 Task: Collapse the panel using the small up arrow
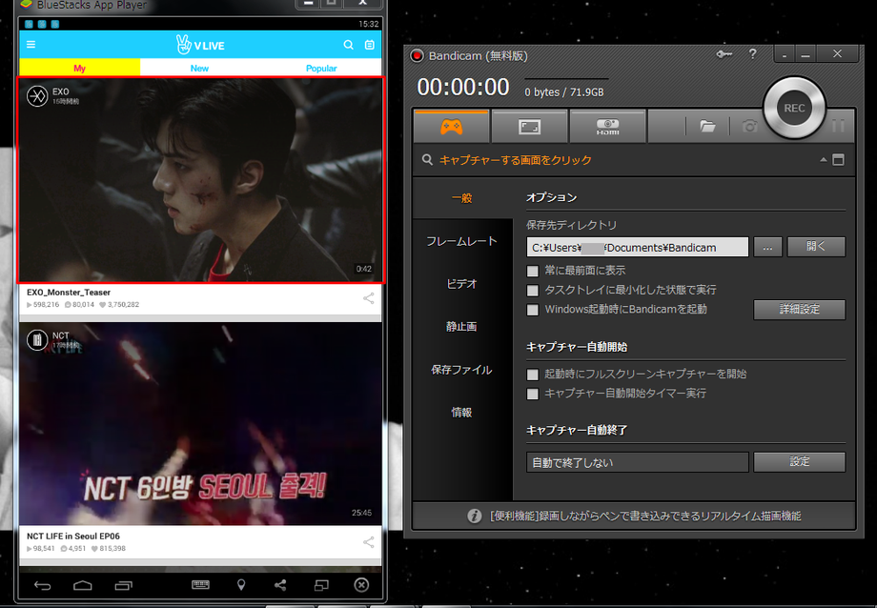click(823, 159)
